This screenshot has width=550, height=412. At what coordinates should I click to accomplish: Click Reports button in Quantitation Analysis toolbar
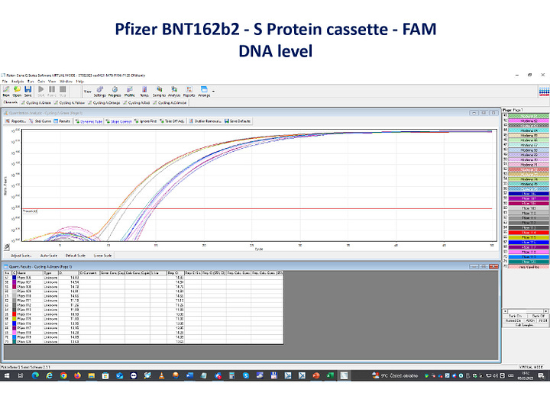point(16,121)
